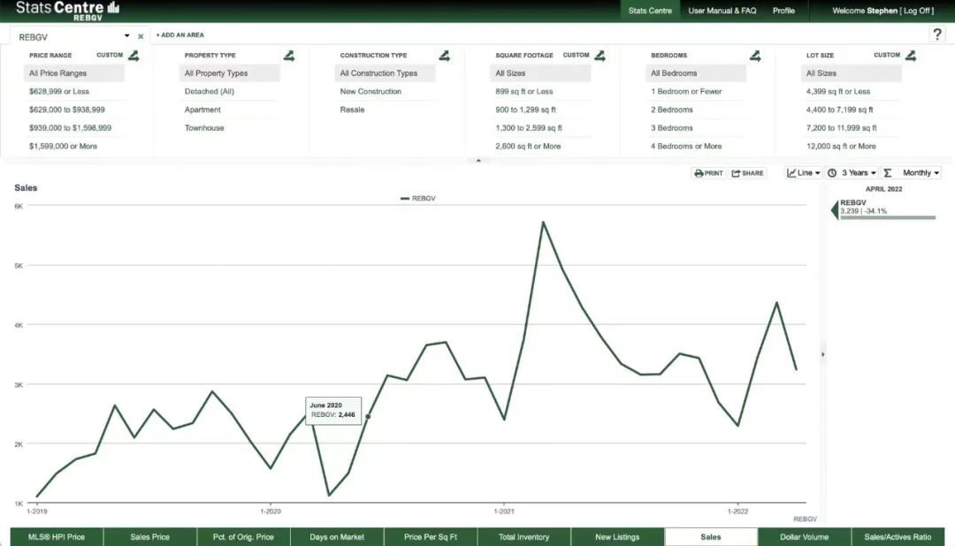
Task: Open Monthly interval dropdown
Action: pyautogui.click(x=921, y=173)
